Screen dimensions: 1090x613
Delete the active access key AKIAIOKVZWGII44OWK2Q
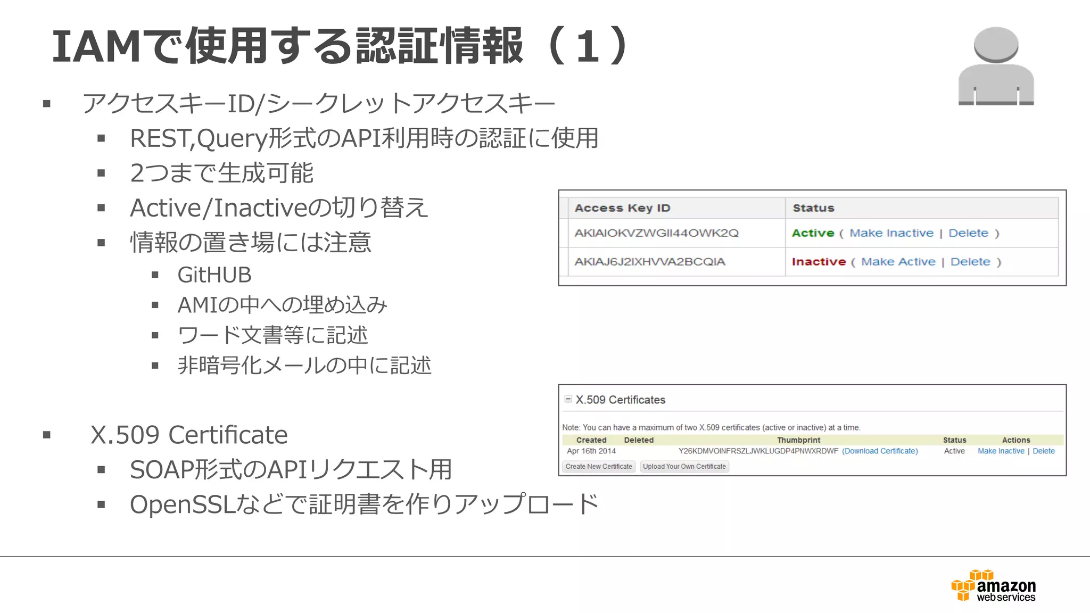(968, 233)
